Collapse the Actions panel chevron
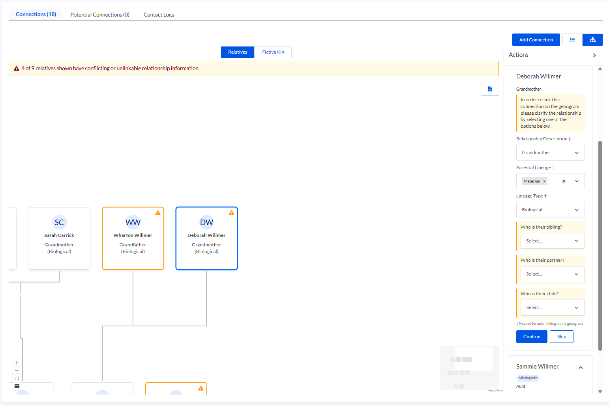Image resolution: width=609 pixels, height=406 pixels. point(594,55)
